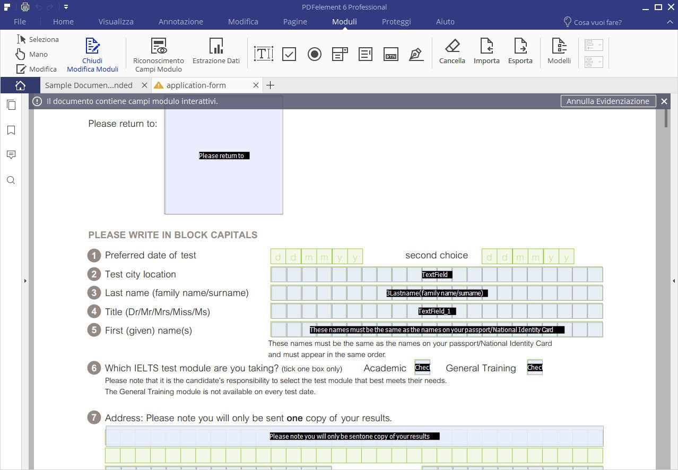
Task: Switch to the Pagine tab
Action: coord(295,22)
